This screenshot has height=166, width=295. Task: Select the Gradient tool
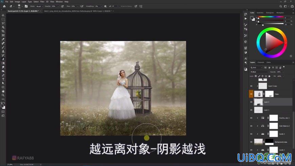tap(3, 63)
